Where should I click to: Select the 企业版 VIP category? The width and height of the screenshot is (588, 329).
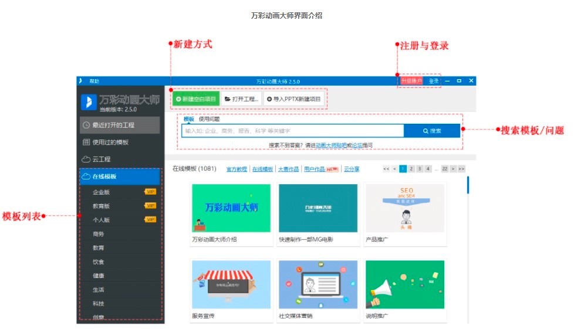point(102,192)
